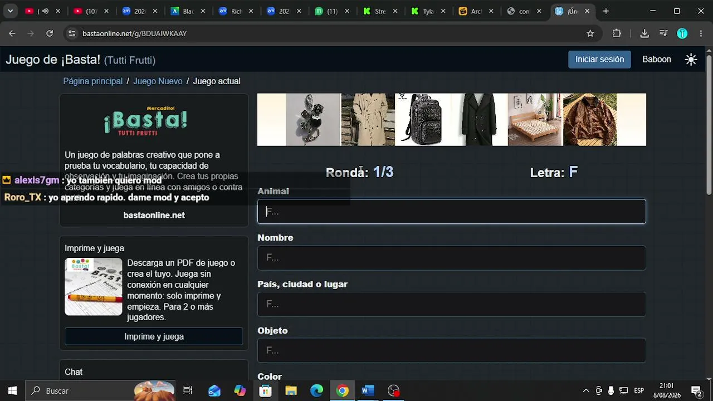Open the clock and date flyout
This screenshot has width=713, height=401.
pos(666,390)
